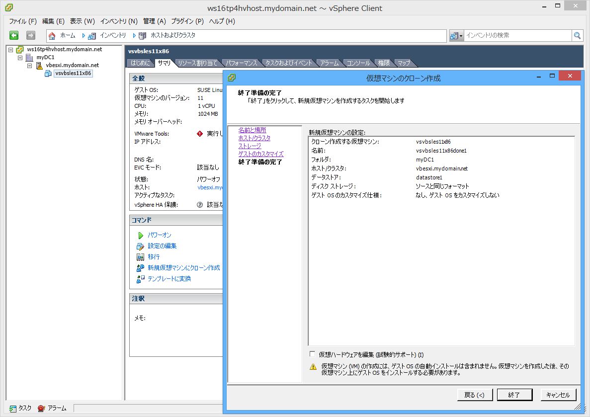The height and width of the screenshot is (417, 590).
Task: Click the edit settings icon
Action: (140, 246)
